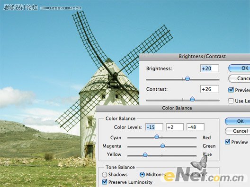Click Cancel in Brightness/Contrast dialog
The width and height of the screenshot is (250, 187).
(239, 78)
